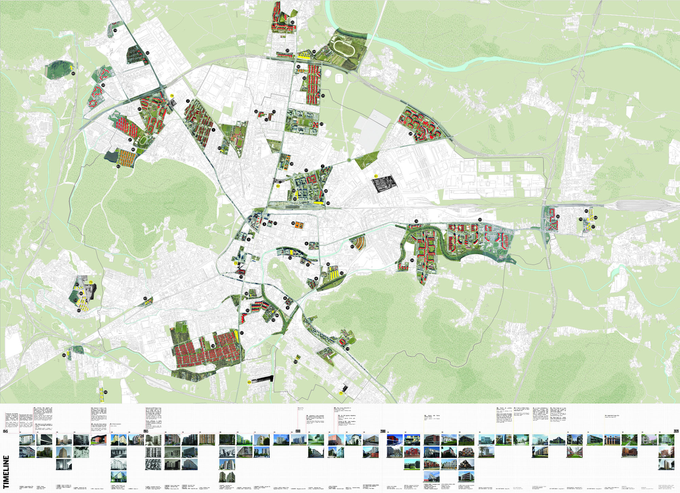Click black marker 60 near the park
Screen dimensions: 680x493
tap(73, 73)
